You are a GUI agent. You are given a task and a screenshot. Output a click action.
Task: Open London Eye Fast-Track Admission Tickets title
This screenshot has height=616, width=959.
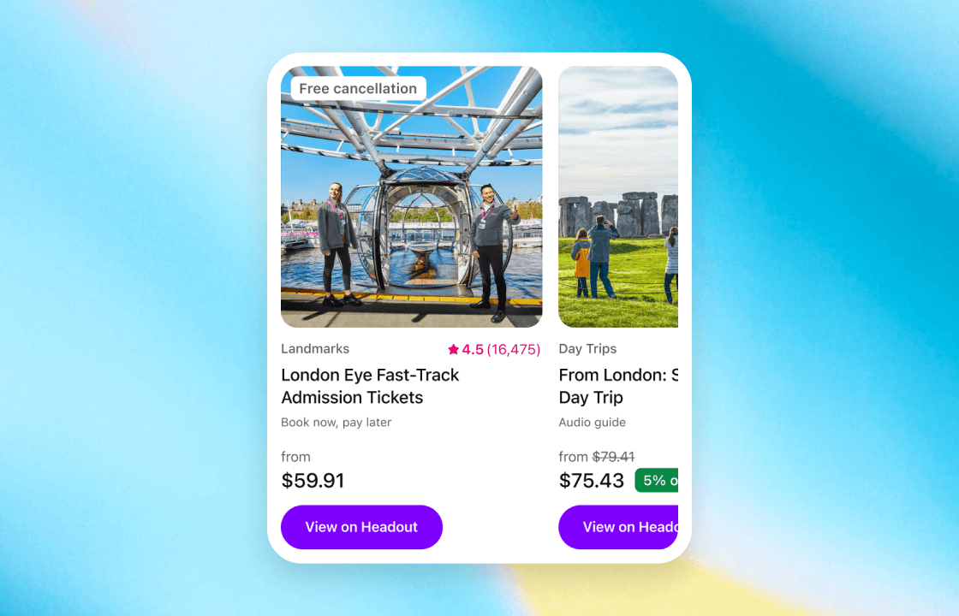370,386
